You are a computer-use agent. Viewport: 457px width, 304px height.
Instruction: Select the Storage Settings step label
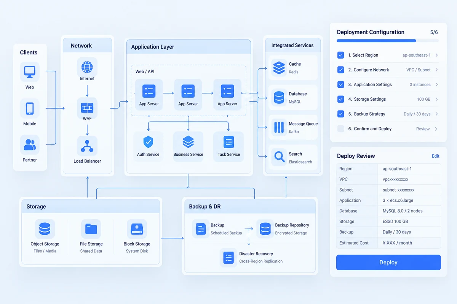click(367, 99)
